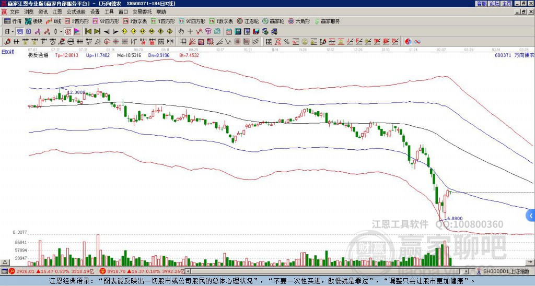Open the 浏览 menu
Viewport: 535px width, 286px height.
29,12
